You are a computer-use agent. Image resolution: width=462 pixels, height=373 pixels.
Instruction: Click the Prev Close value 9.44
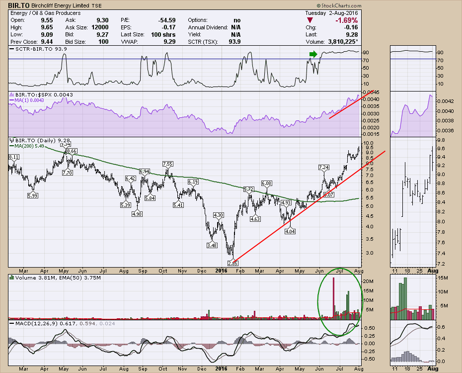tap(47, 42)
